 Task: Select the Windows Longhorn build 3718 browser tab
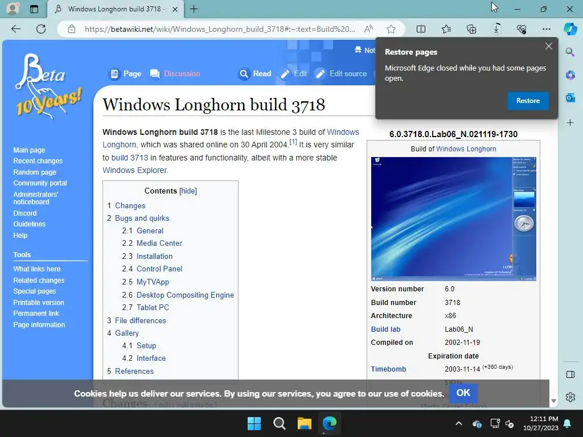(115, 9)
